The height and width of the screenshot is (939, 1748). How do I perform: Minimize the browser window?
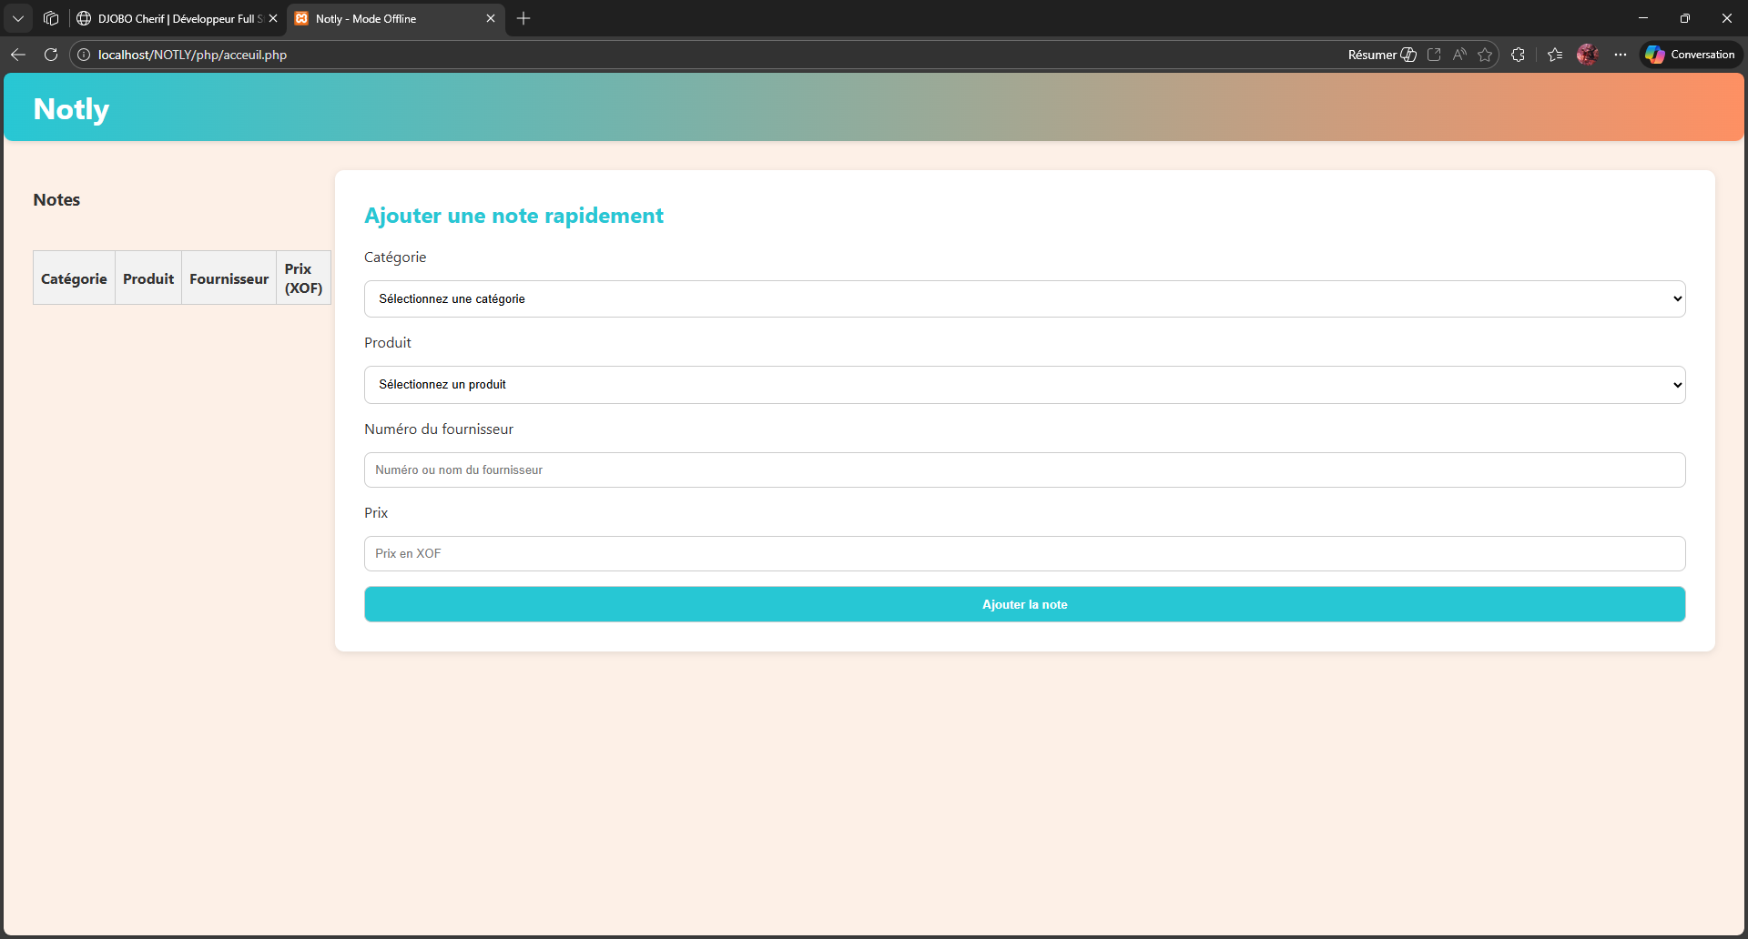pyautogui.click(x=1643, y=18)
